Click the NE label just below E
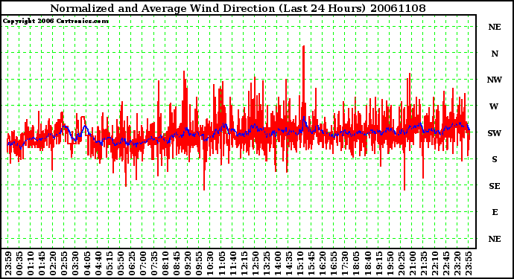This screenshot has width=514, height=279. [495, 240]
